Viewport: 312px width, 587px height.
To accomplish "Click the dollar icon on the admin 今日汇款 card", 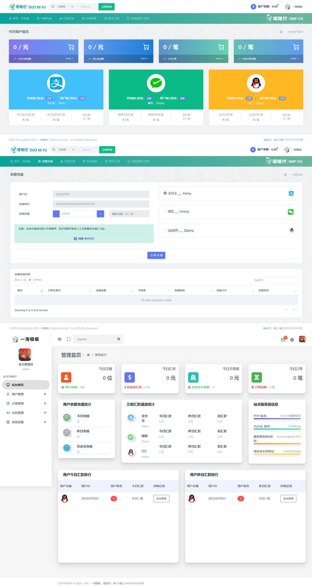I will tap(130, 377).
